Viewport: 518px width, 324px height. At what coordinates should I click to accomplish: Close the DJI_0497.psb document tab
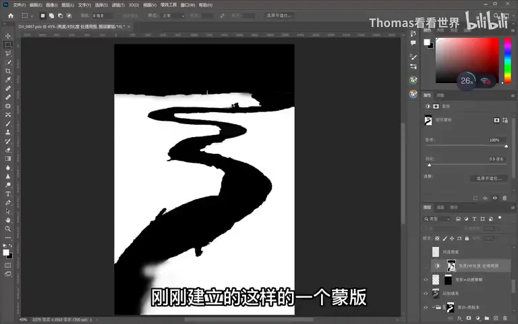[129, 26]
